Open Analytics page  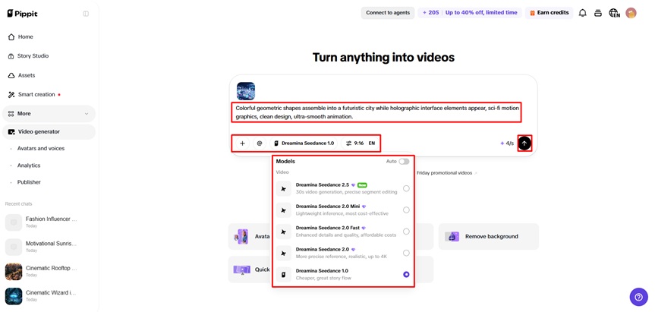click(x=29, y=165)
